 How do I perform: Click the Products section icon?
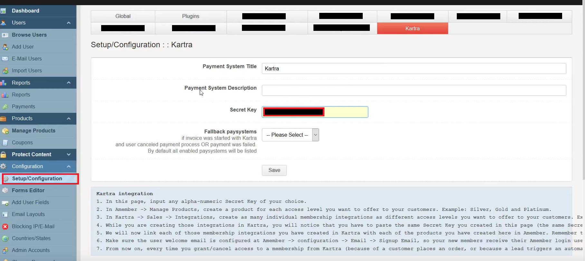click(x=3, y=119)
